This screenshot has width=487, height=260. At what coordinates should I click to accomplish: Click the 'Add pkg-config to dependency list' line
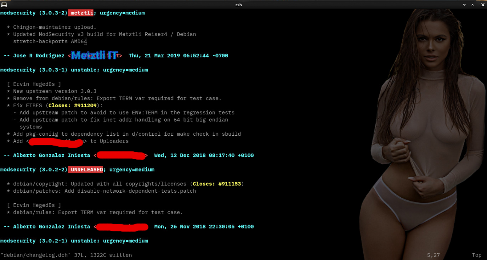click(124, 134)
